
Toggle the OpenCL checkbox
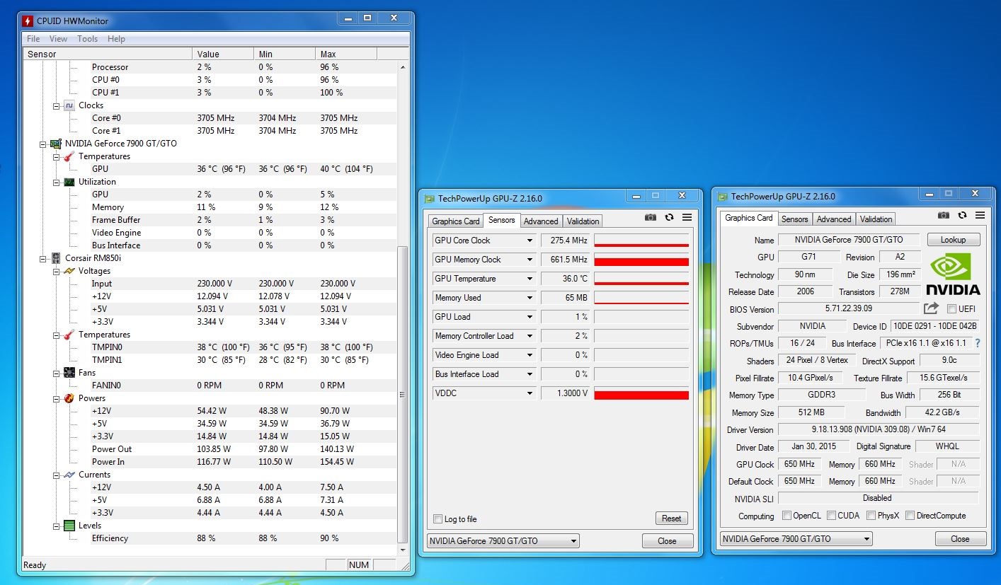[x=786, y=516]
